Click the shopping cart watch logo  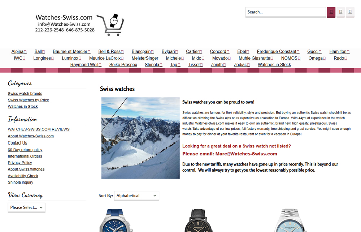110,25
